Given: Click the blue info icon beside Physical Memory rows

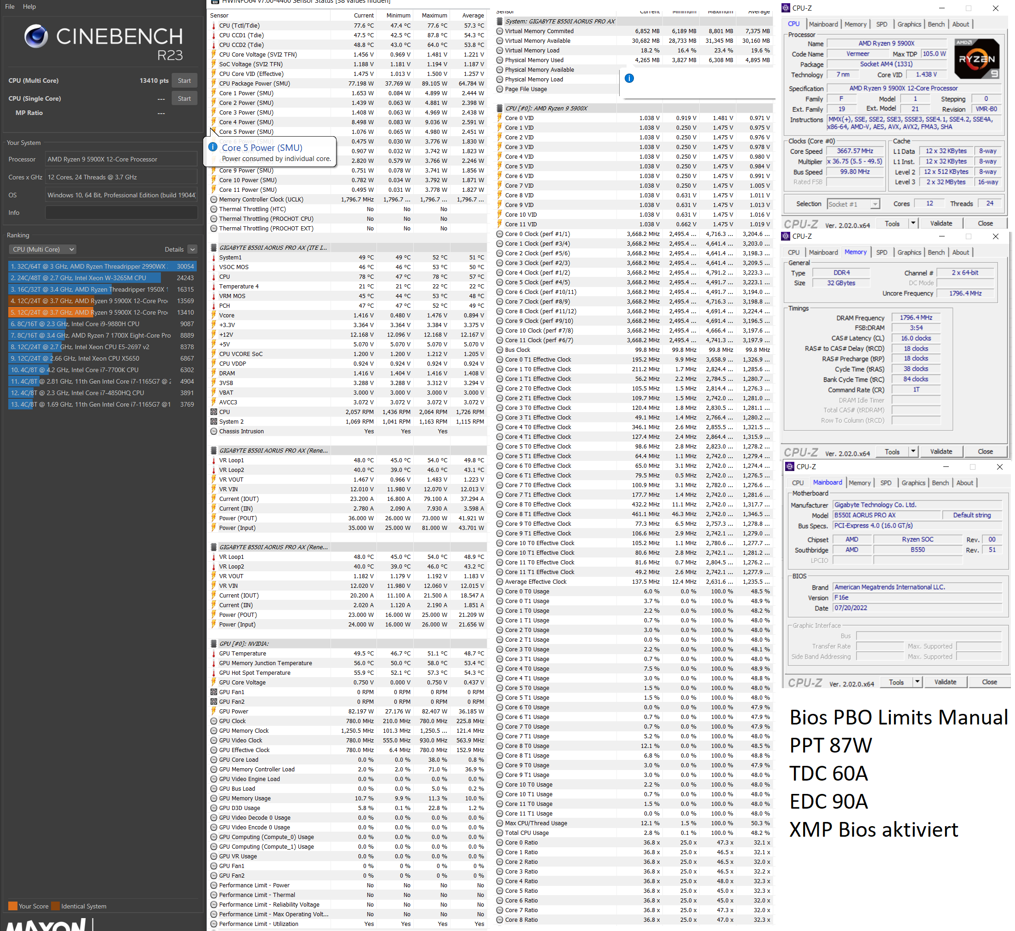Looking at the screenshot, I should click(629, 78).
